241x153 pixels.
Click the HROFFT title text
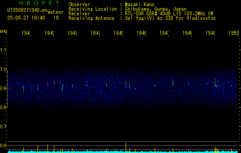(x=39, y=3)
